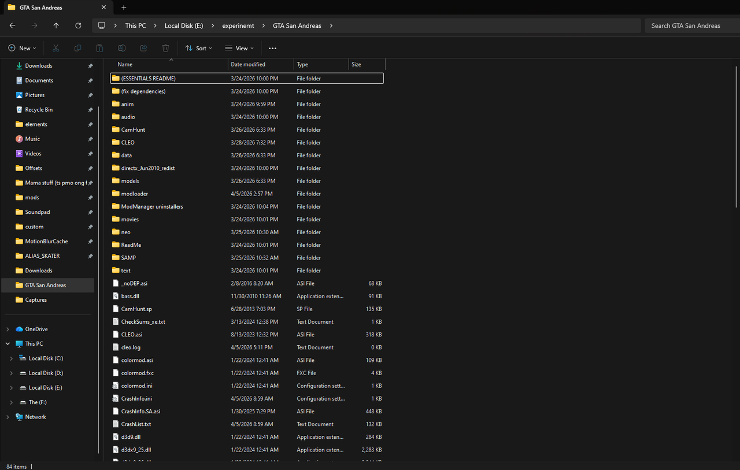Open the New item dropdown
Viewport: 740px width, 470px height.
tap(22, 48)
